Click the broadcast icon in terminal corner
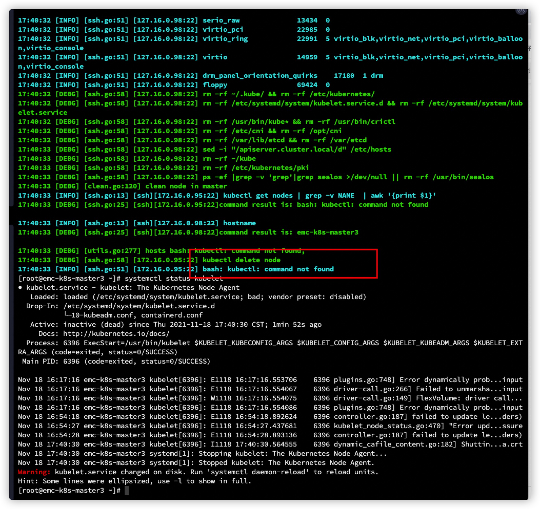This screenshot has width=540, height=509. (x=521, y=11)
